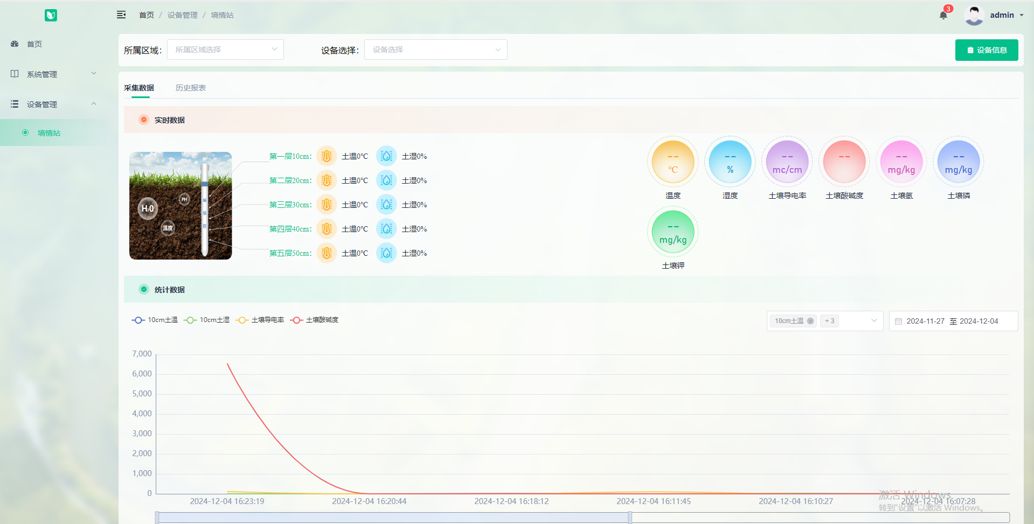This screenshot has width=1034, height=524.
Task: Click the first layer 10cm soil temperature icon
Action: tap(327, 156)
